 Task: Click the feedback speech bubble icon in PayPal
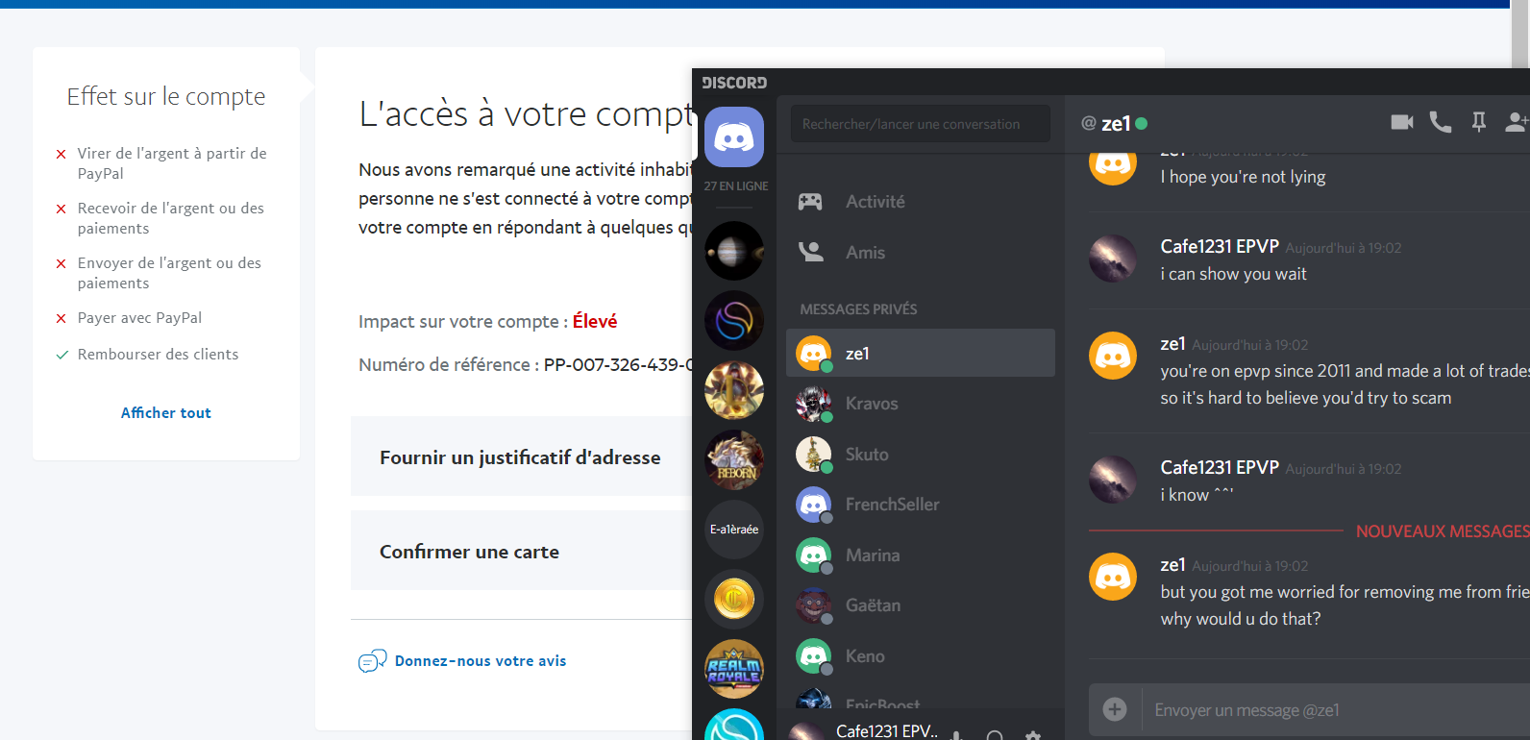(372, 661)
